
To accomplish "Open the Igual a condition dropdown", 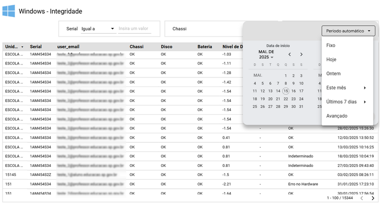I will (x=98, y=29).
